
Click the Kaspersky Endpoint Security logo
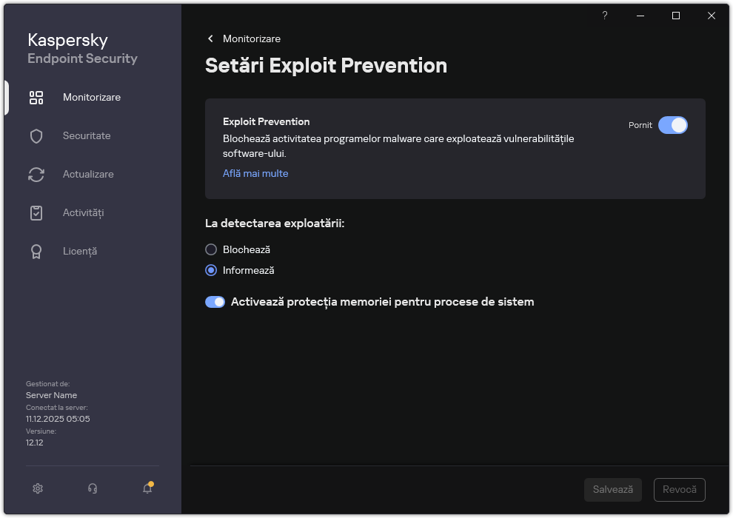[81, 48]
